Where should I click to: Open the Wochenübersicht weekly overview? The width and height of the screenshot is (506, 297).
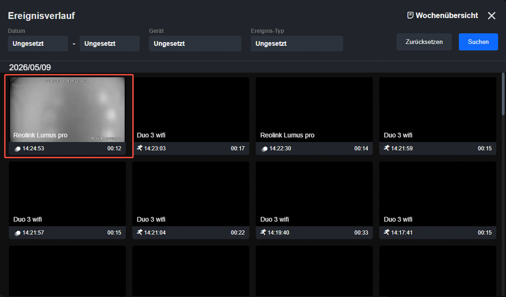(x=442, y=15)
